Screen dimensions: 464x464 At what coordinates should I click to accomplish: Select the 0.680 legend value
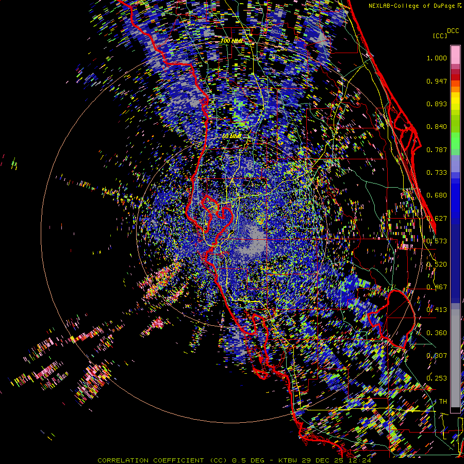tap(437, 195)
